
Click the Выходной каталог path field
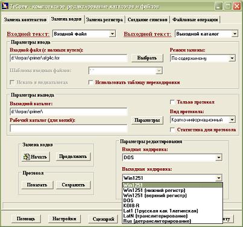point(68,111)
